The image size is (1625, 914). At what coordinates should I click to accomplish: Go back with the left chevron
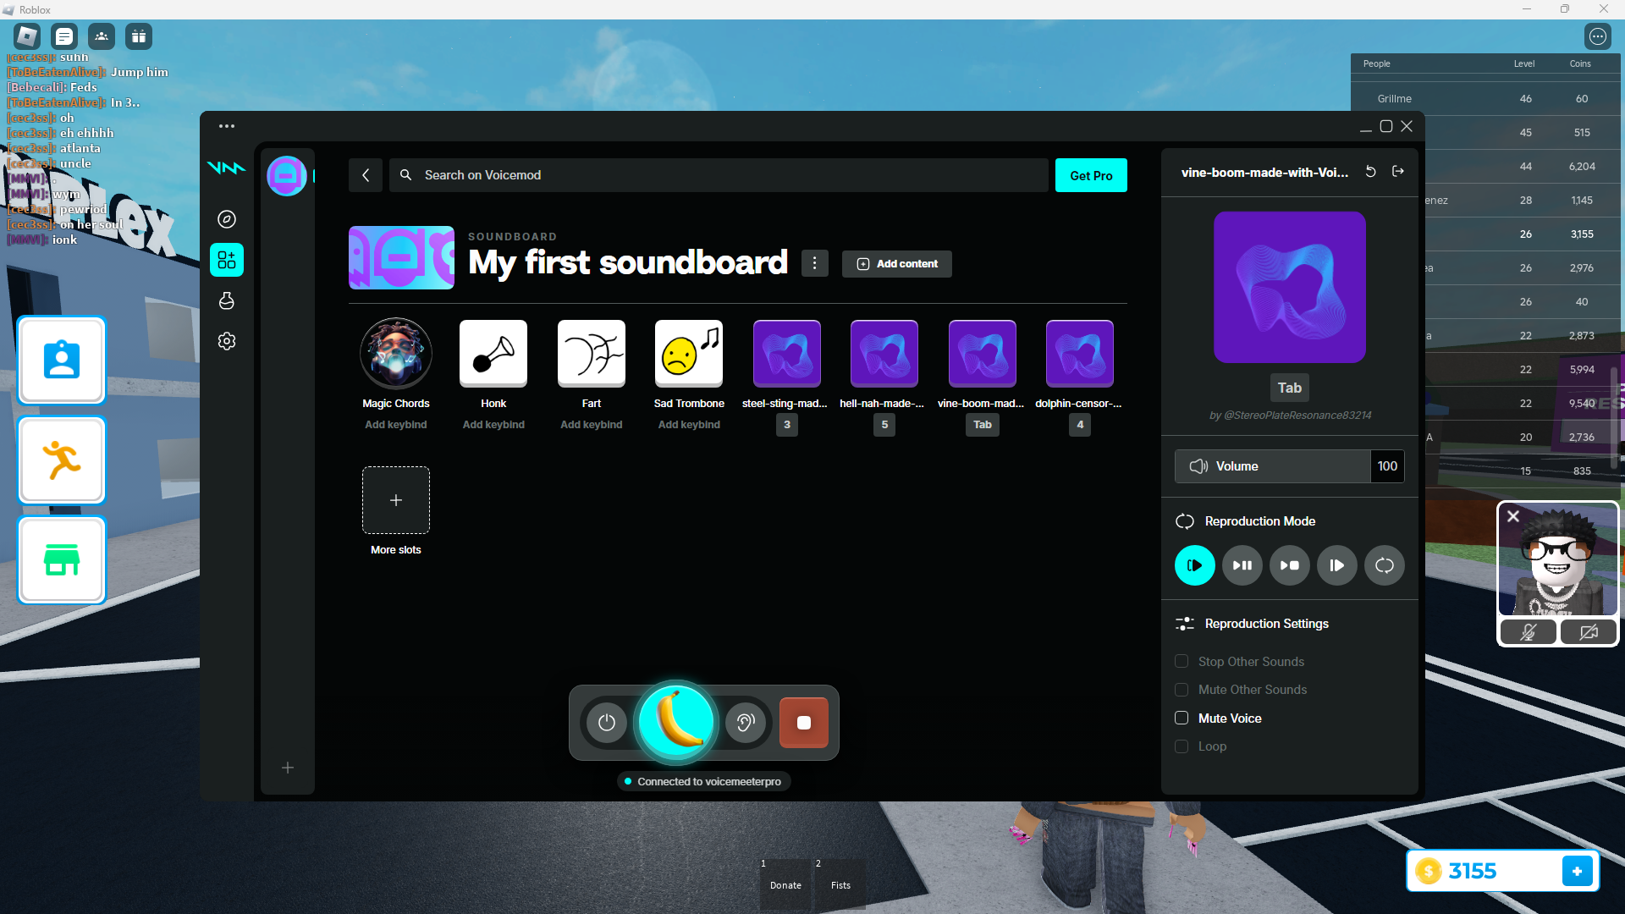(366, 175)
